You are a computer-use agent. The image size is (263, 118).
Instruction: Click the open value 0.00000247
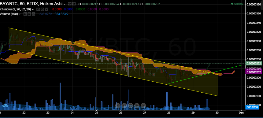pyautogui.click(x=90, y=4)
